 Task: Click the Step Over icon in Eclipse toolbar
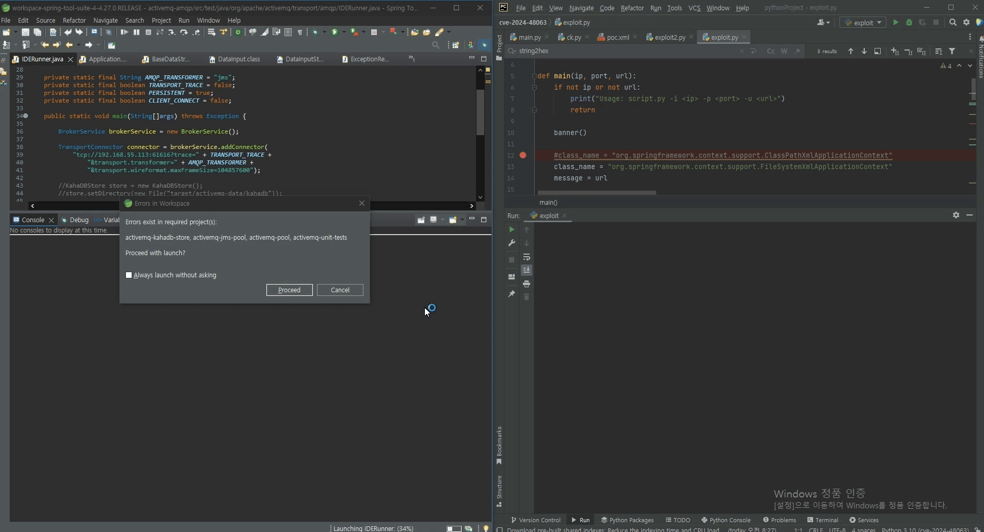pos(184,32)
